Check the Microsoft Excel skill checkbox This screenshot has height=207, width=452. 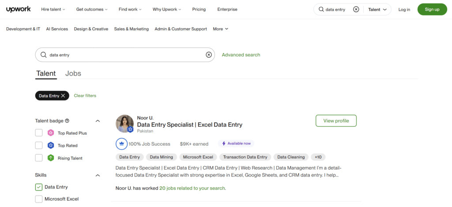(x=39, y=199)
